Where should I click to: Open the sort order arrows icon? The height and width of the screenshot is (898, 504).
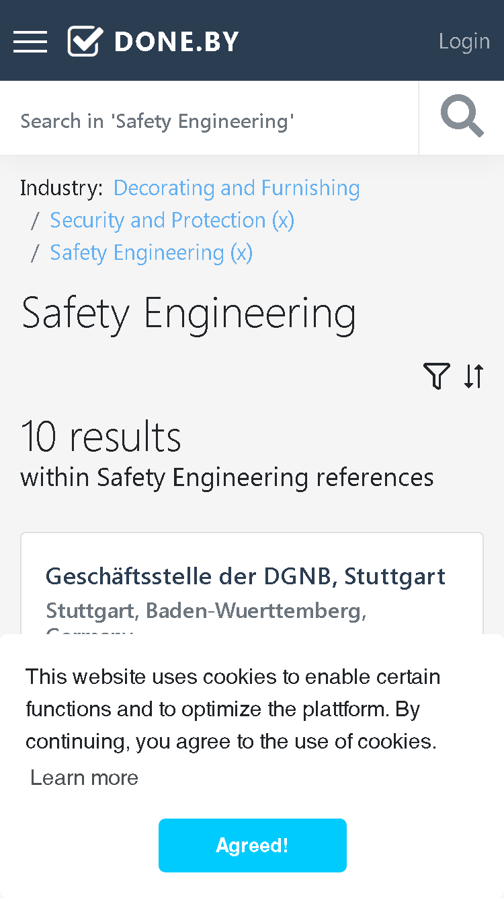coord(474,376)
